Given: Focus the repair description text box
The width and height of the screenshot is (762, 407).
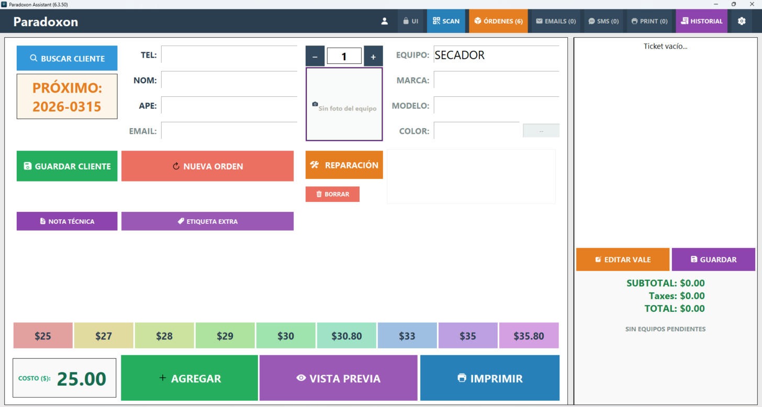Looking at the screenshot, I should click(471, 176).
